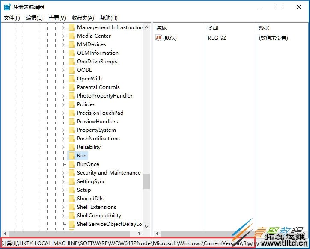310x249 pixels.
Task: Expand the Setup key
Action: tap(63, 190)
